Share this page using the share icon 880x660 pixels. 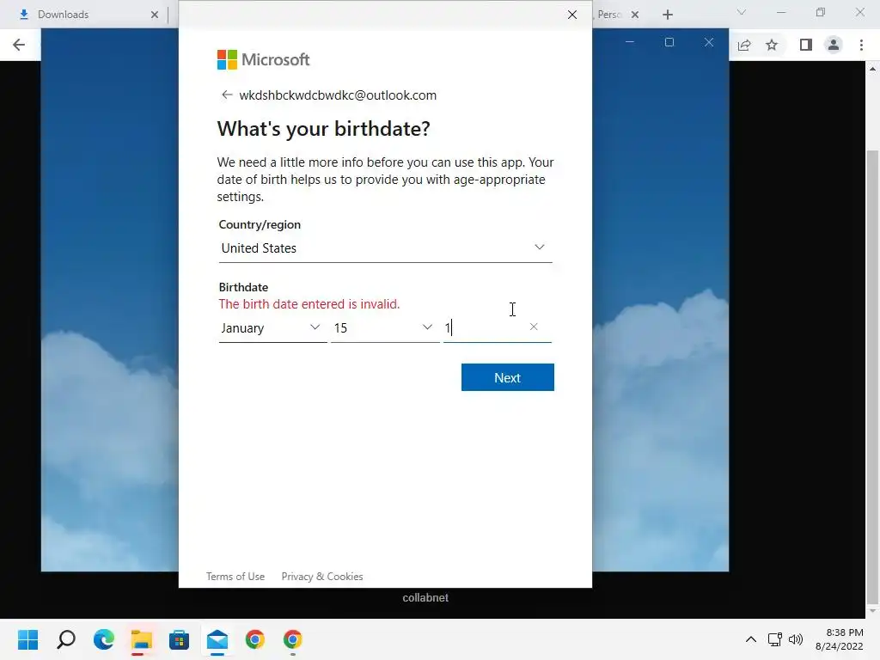[x=744, y=45]
